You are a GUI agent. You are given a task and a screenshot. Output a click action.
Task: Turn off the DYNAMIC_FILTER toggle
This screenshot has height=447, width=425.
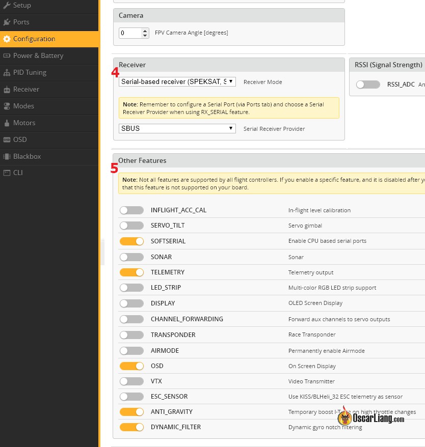click(x=131, y=427)
